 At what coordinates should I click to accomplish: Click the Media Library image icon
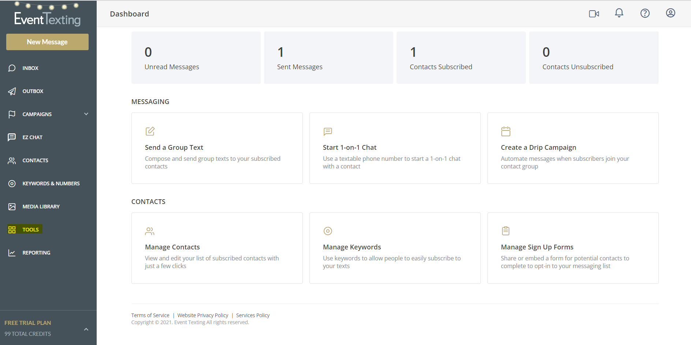coord(12,207)
